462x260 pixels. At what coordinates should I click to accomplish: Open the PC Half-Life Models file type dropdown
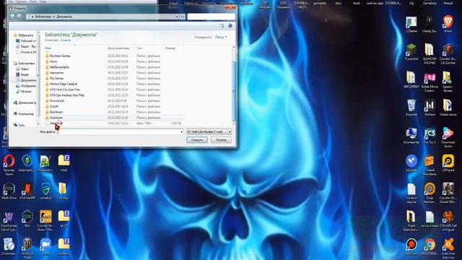coord(209,131)
